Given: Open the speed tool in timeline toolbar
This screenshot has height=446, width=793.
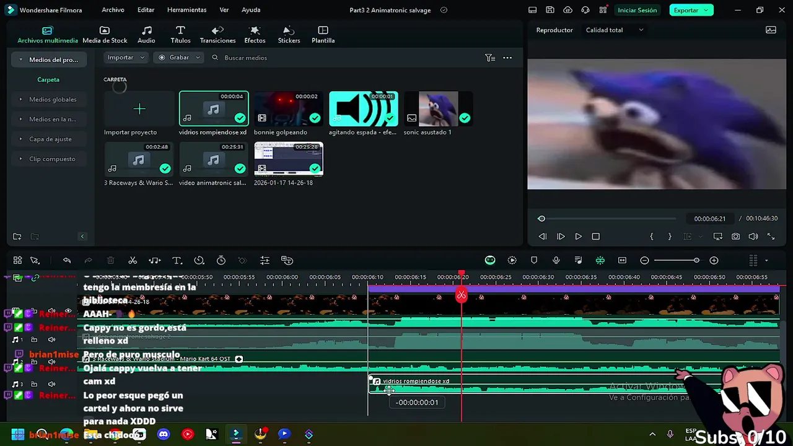Looking at the screenshot, I should point(199,261).
